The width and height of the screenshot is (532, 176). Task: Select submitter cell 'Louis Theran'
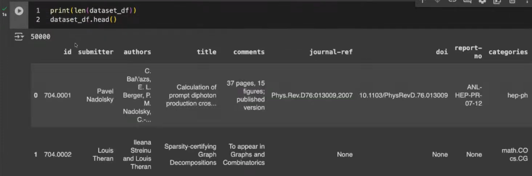[x=103, y=155]
